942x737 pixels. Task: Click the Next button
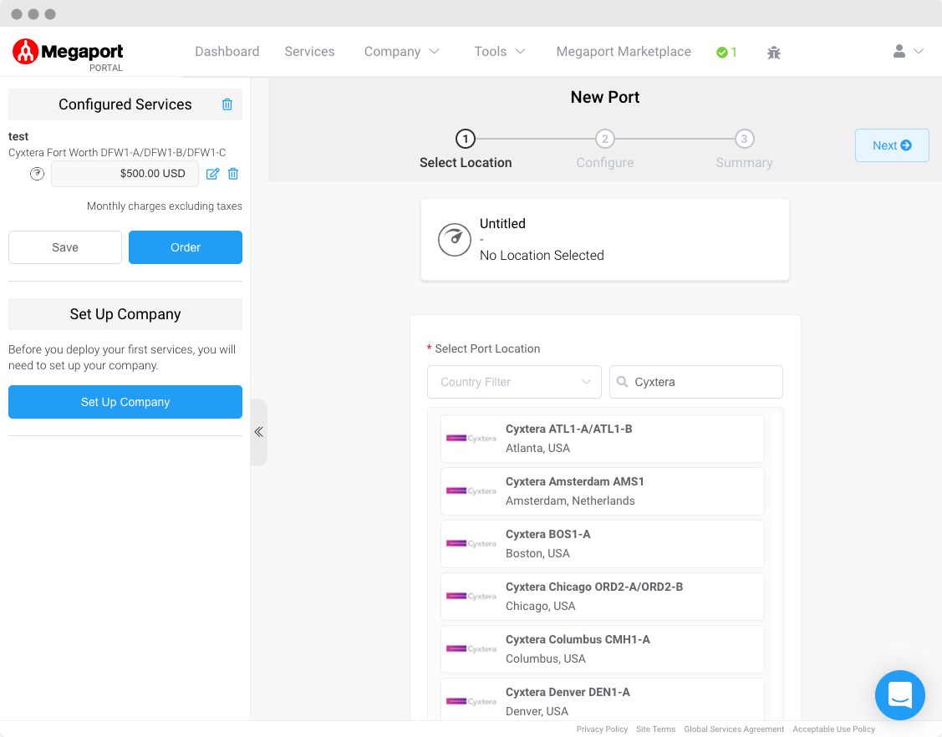click(x=892, y=145)
